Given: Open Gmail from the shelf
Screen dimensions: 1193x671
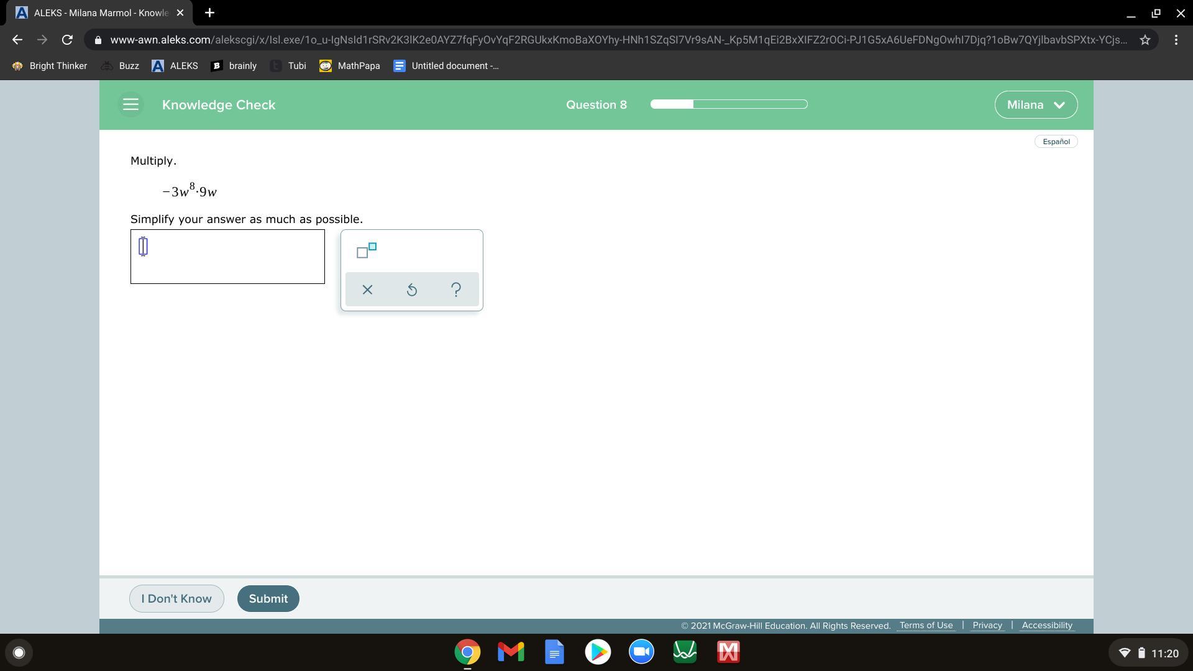Looking at the screenshot, I should coord(511,652).
